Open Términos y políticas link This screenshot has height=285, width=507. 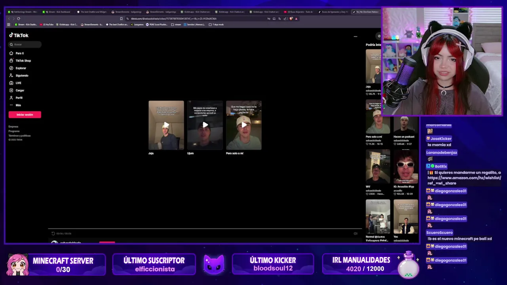(x=19, y=136)
